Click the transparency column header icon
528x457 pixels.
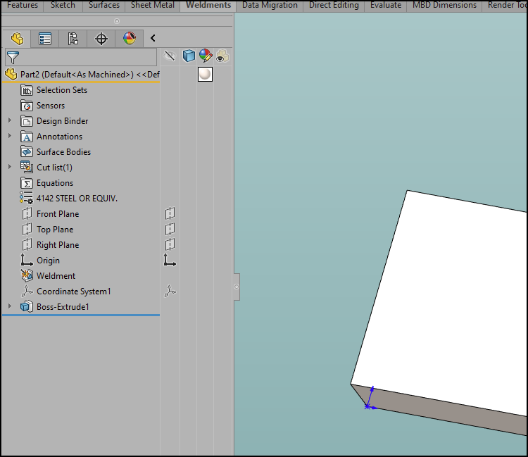pyautogui.click(x=222, y=56)
